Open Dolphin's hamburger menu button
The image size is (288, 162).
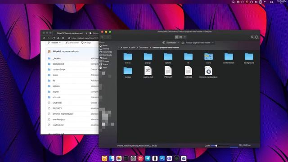pyautogui.click(x=257, y=37)
